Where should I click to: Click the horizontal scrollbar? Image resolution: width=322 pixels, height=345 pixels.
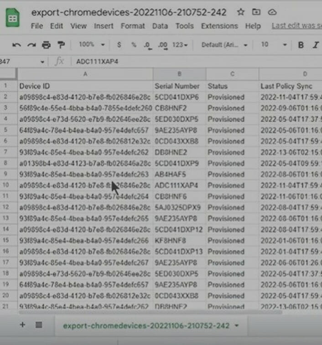pyautogui.click(x=150, y=312)
